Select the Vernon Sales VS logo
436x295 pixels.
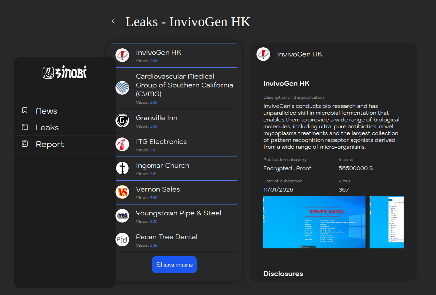[122, 192]
